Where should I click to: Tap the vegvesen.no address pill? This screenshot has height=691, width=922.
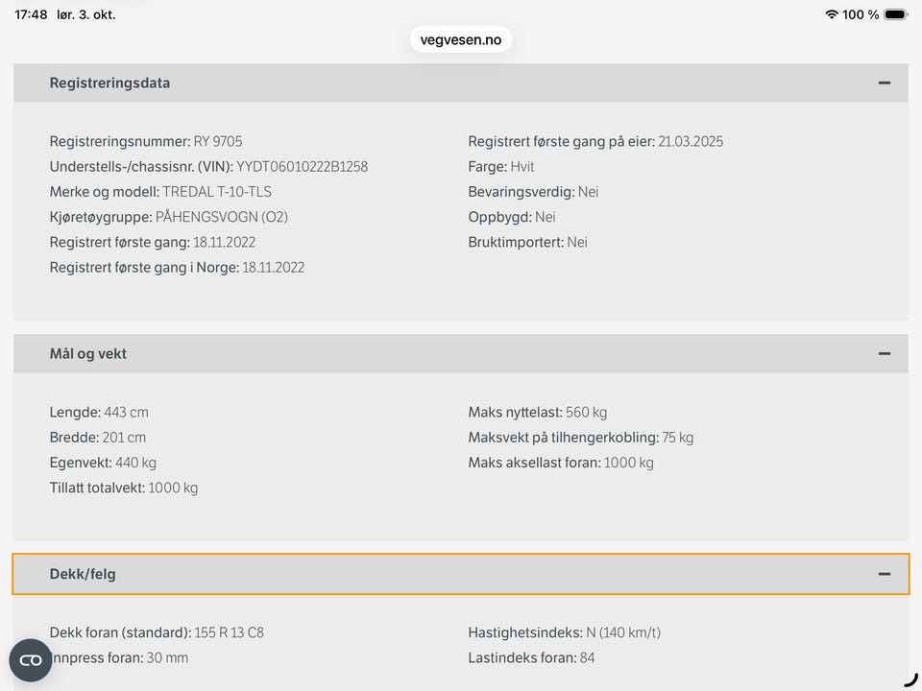[x=461, y=40]
